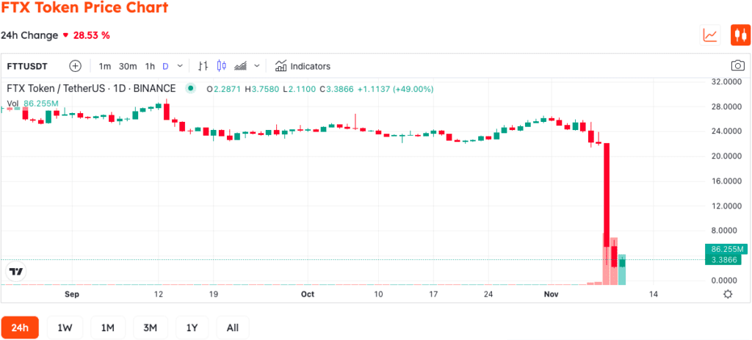
Task: Click the 3.3866 current price label
Action: (723, 260)
